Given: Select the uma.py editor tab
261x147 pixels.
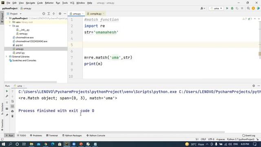Looking at the screenshot, I should (77, 14).
